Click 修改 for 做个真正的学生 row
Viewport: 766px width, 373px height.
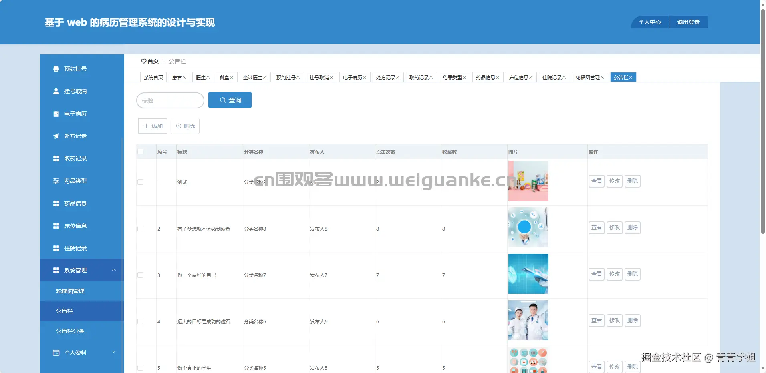tap(615, 367)
